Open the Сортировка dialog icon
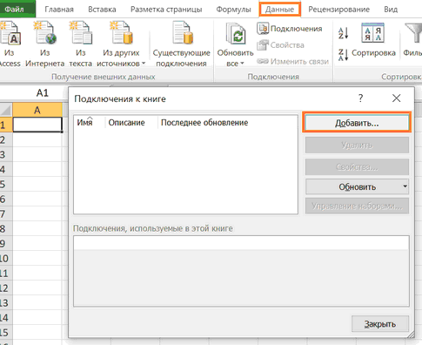Viewport: 422px width, 345px height. pyautogui.click(x=372, y=33)
